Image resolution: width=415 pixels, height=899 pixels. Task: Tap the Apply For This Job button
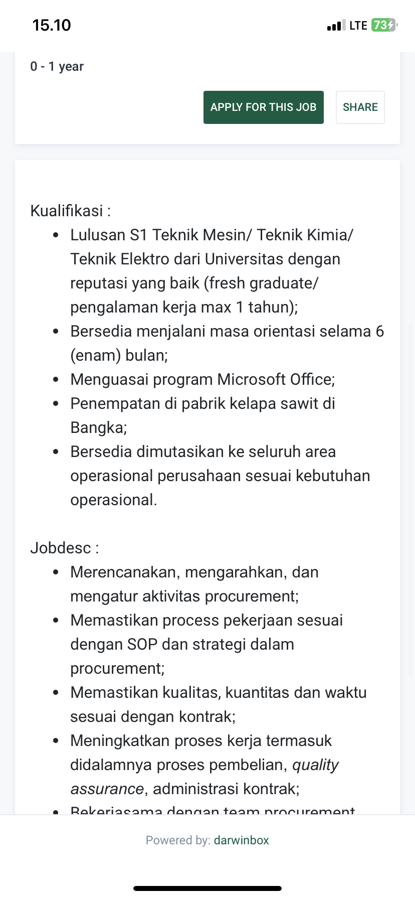click(263, 107)
